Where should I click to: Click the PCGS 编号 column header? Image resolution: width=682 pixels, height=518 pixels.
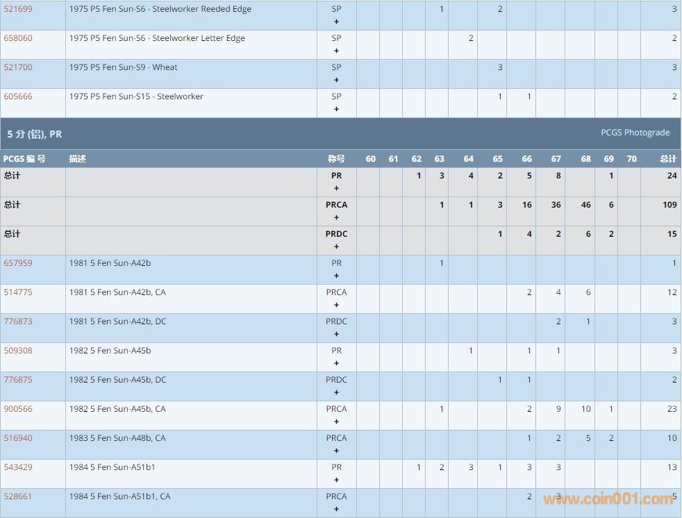coord(24,159)
